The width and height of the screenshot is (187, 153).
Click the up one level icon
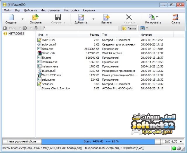[x=36, y=28]
